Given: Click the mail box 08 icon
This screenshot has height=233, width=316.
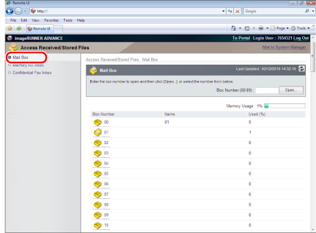Looking at the screenshot, I should (98, 204).
